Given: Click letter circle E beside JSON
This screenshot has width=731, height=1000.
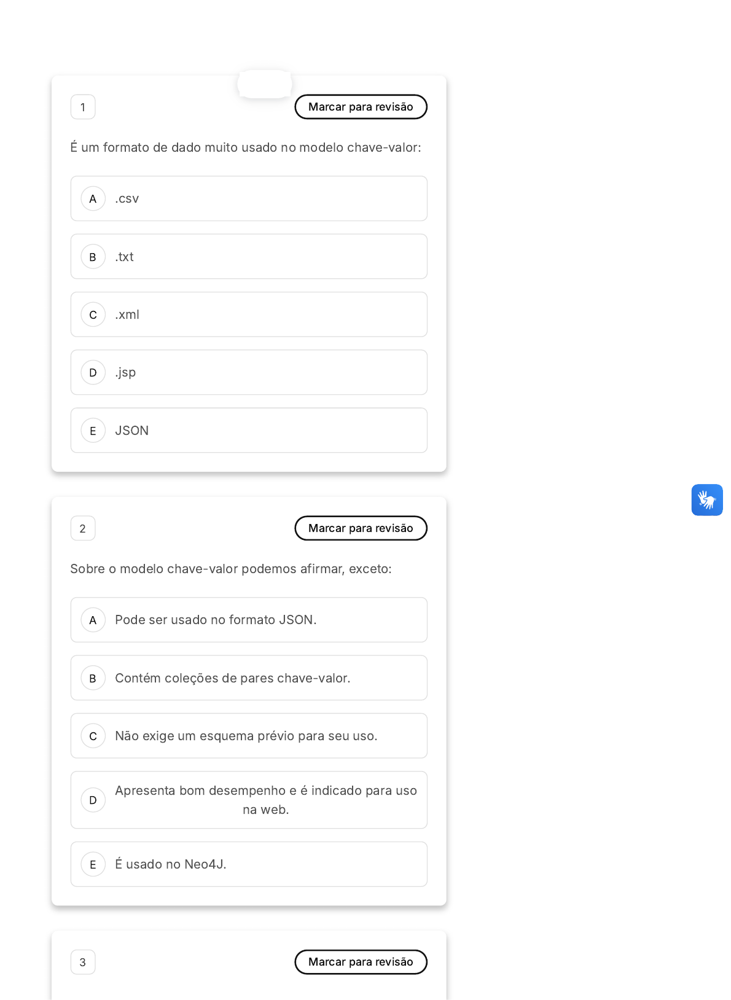Looking at the screenshot, I should pyautogui.click(x=93, y=431).
